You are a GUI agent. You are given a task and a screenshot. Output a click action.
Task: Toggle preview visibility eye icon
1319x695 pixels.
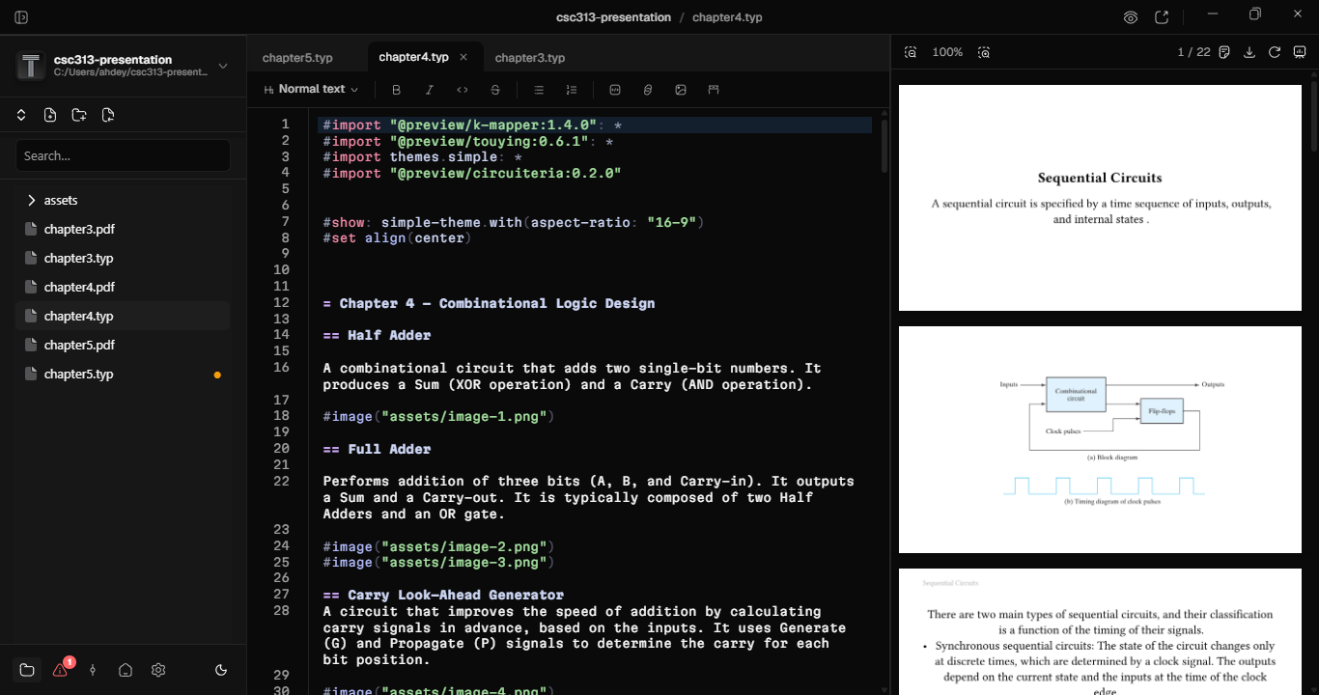tap(1131, 17)
